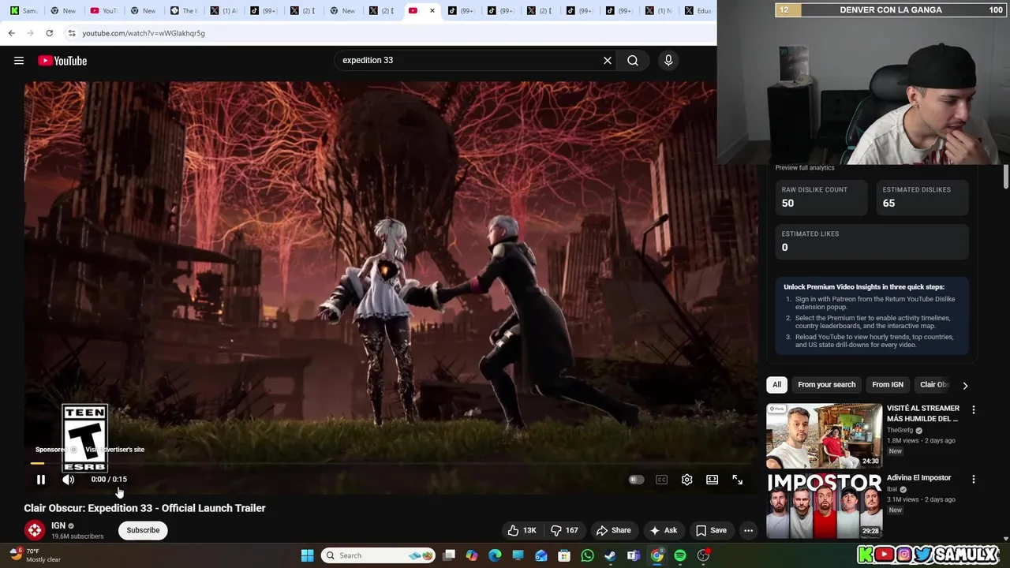The height and width of the screenshot is (568, 1010).
Task: Open Steam from taskbar
Action: (610, 555)
